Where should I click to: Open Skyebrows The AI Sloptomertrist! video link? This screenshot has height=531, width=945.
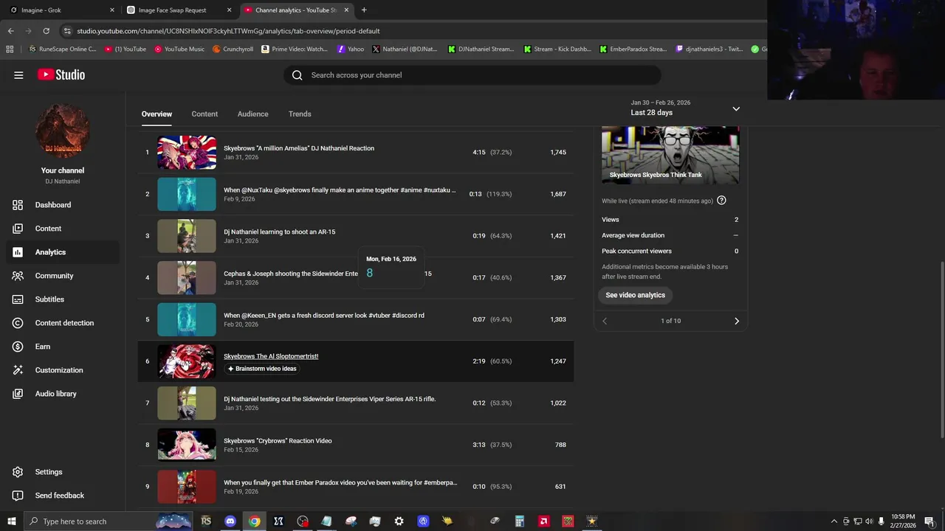tap(271, 356)
